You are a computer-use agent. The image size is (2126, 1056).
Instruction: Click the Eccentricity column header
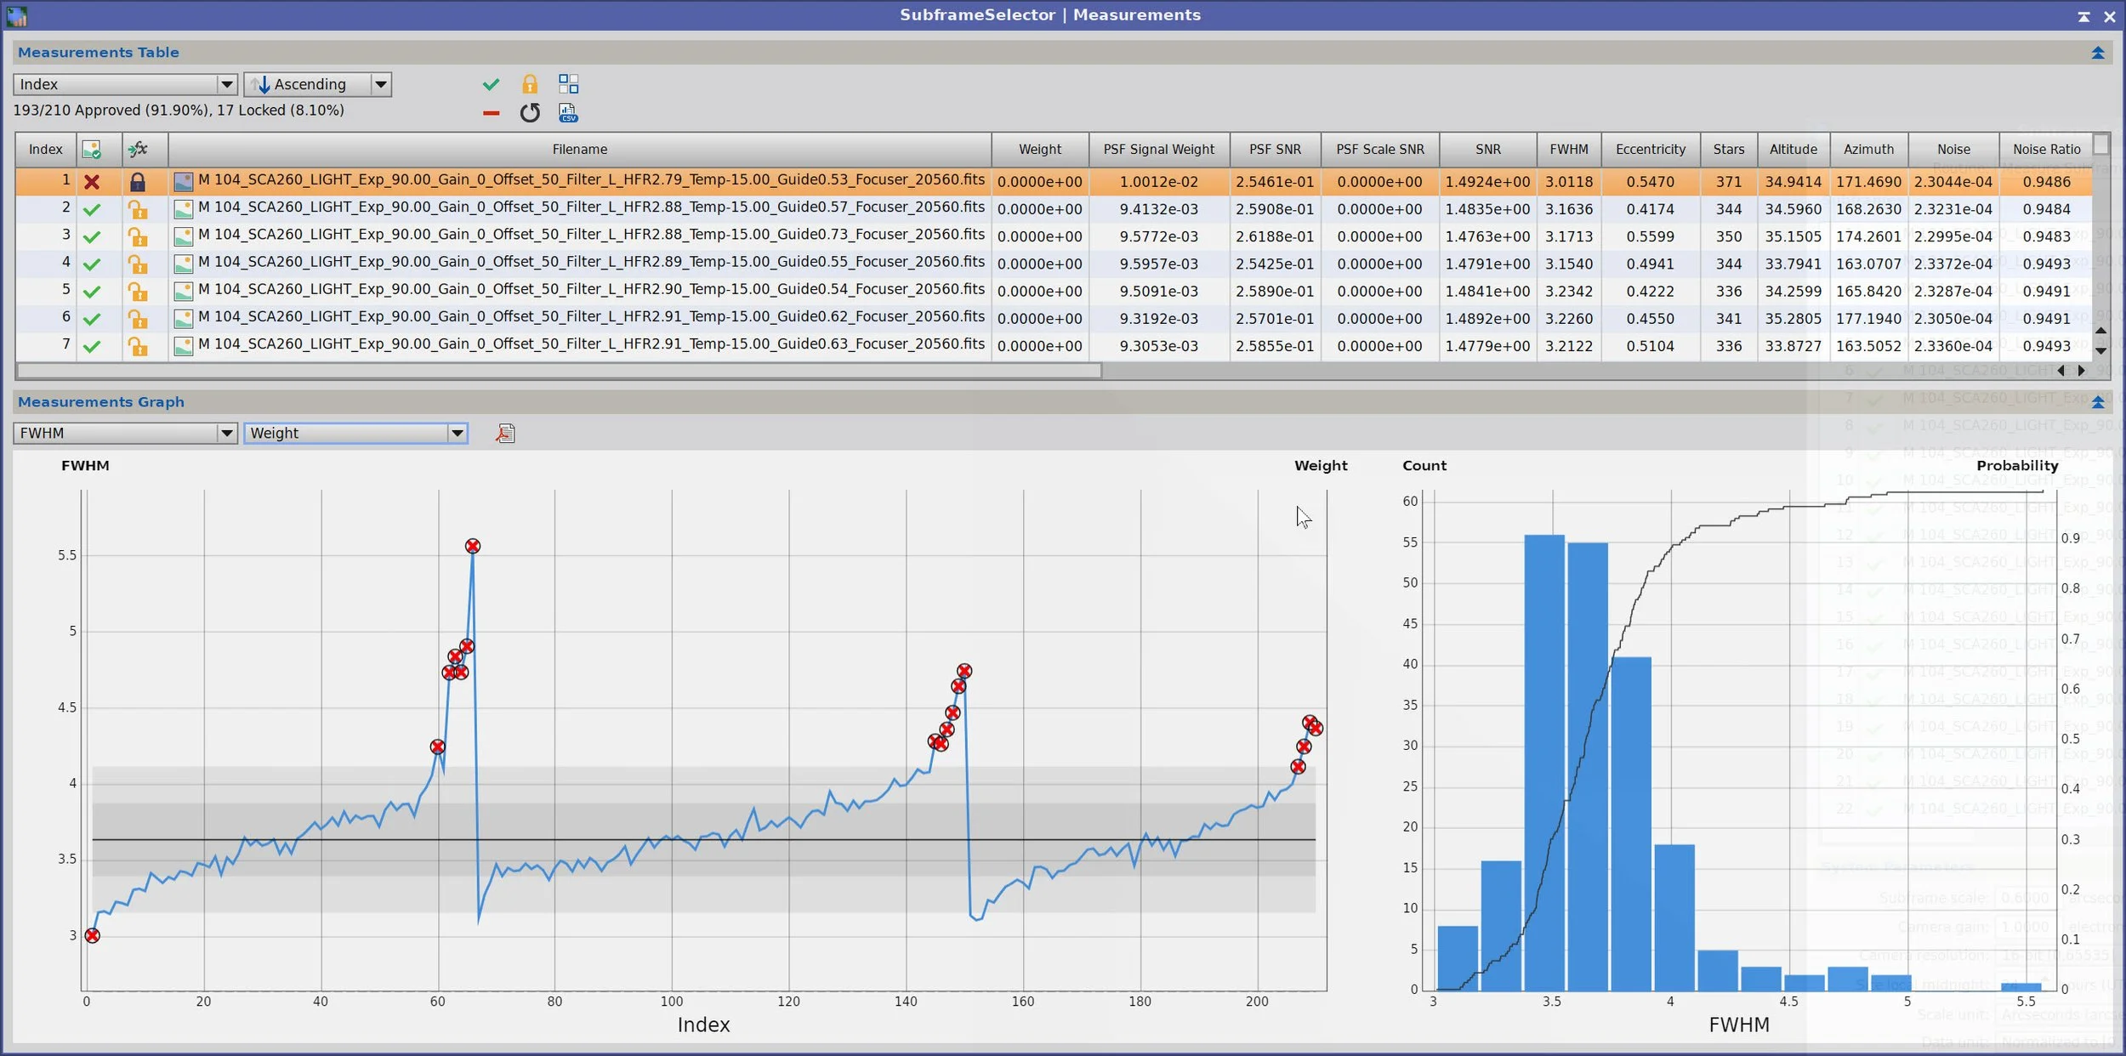(1650, 150)
